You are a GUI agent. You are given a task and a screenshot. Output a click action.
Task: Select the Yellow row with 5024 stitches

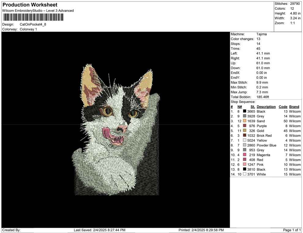262,140
